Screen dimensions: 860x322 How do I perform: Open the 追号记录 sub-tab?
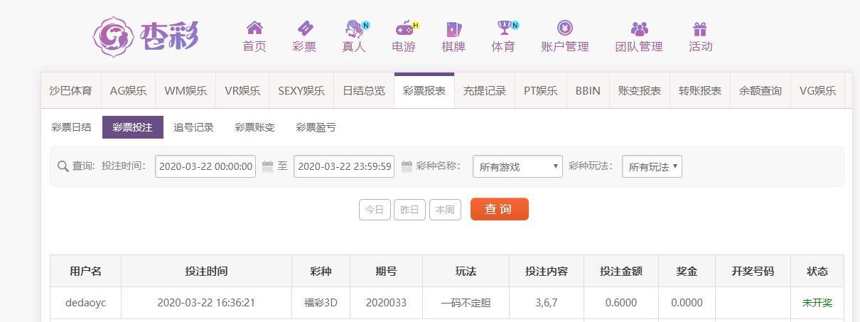pos(193,127)
